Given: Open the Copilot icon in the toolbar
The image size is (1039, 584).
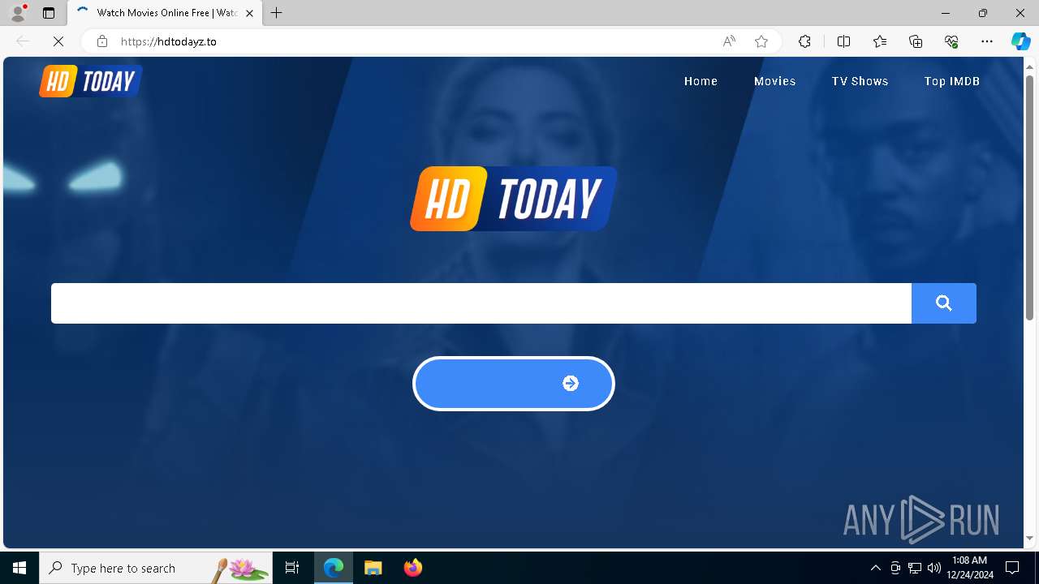Looking at the screenshot, I should [x=1020, y=41].
